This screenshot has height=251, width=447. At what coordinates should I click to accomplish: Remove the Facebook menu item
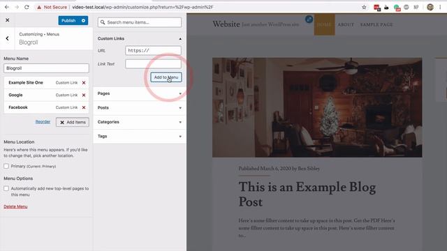(x=84, y=107)
